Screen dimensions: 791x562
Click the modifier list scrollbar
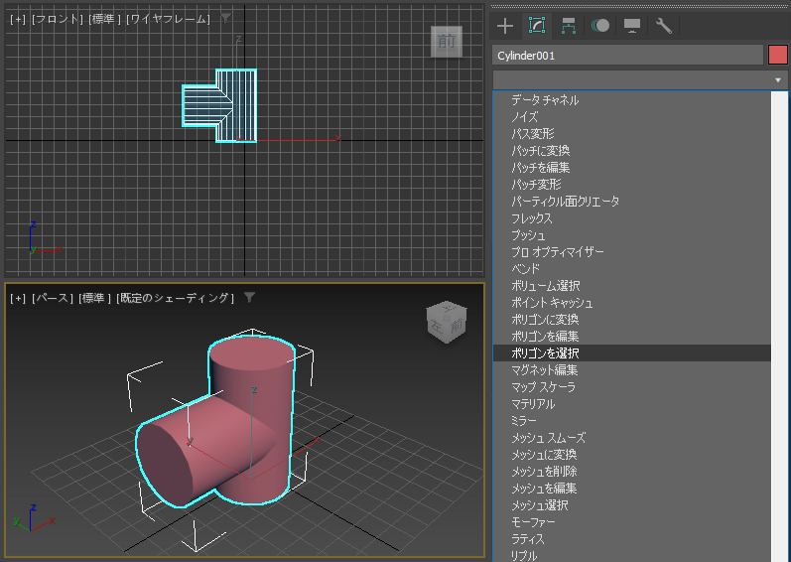[x=779, y=327]
